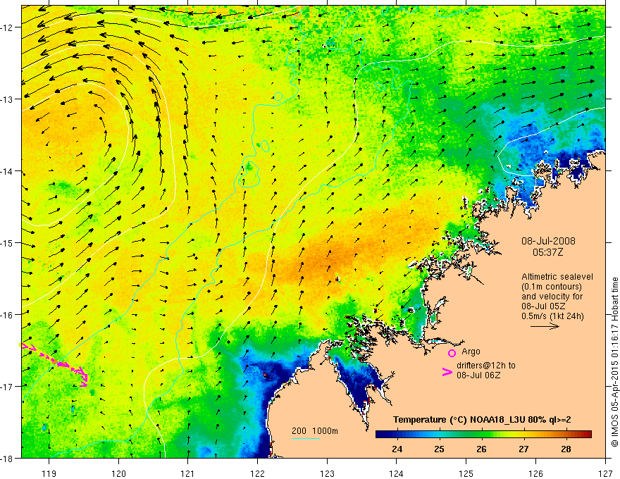This screenshot has width=620, height=479.
Task: Click the magenta Argo circle legend symbol
Action: click(452, 353)
